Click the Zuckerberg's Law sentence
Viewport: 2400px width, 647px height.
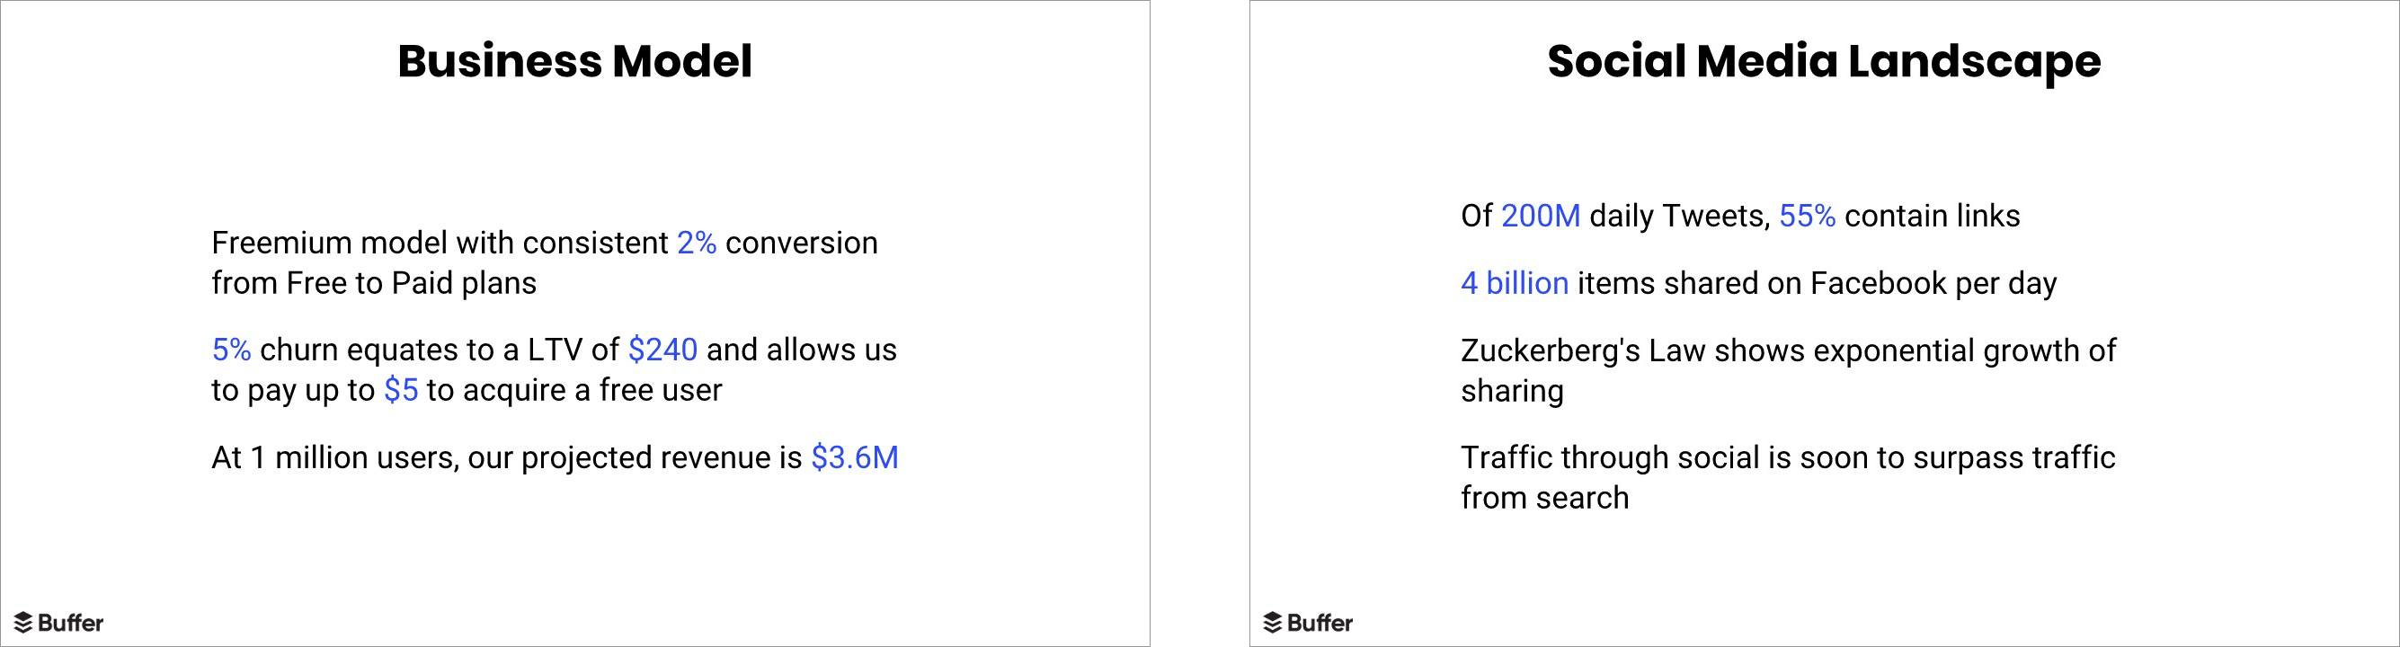pyautogui.click(x=1788, y=370)
